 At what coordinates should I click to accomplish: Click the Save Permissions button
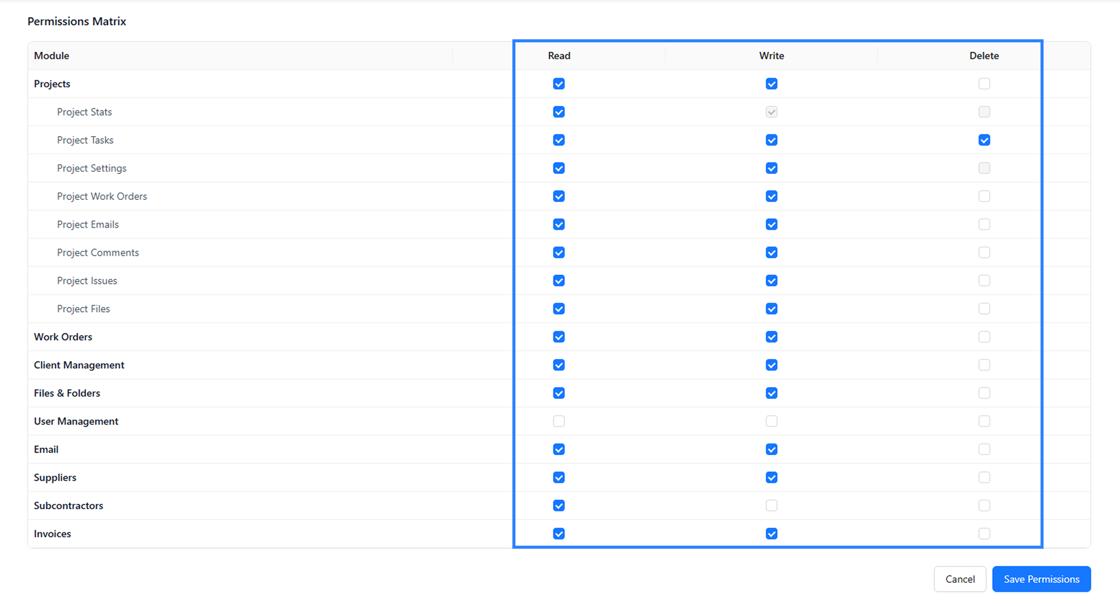point(1041,579)
